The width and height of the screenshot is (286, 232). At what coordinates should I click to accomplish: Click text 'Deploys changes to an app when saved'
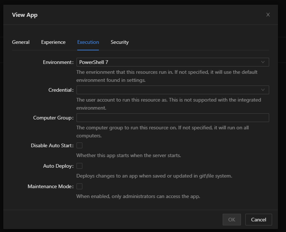[121, 176]
